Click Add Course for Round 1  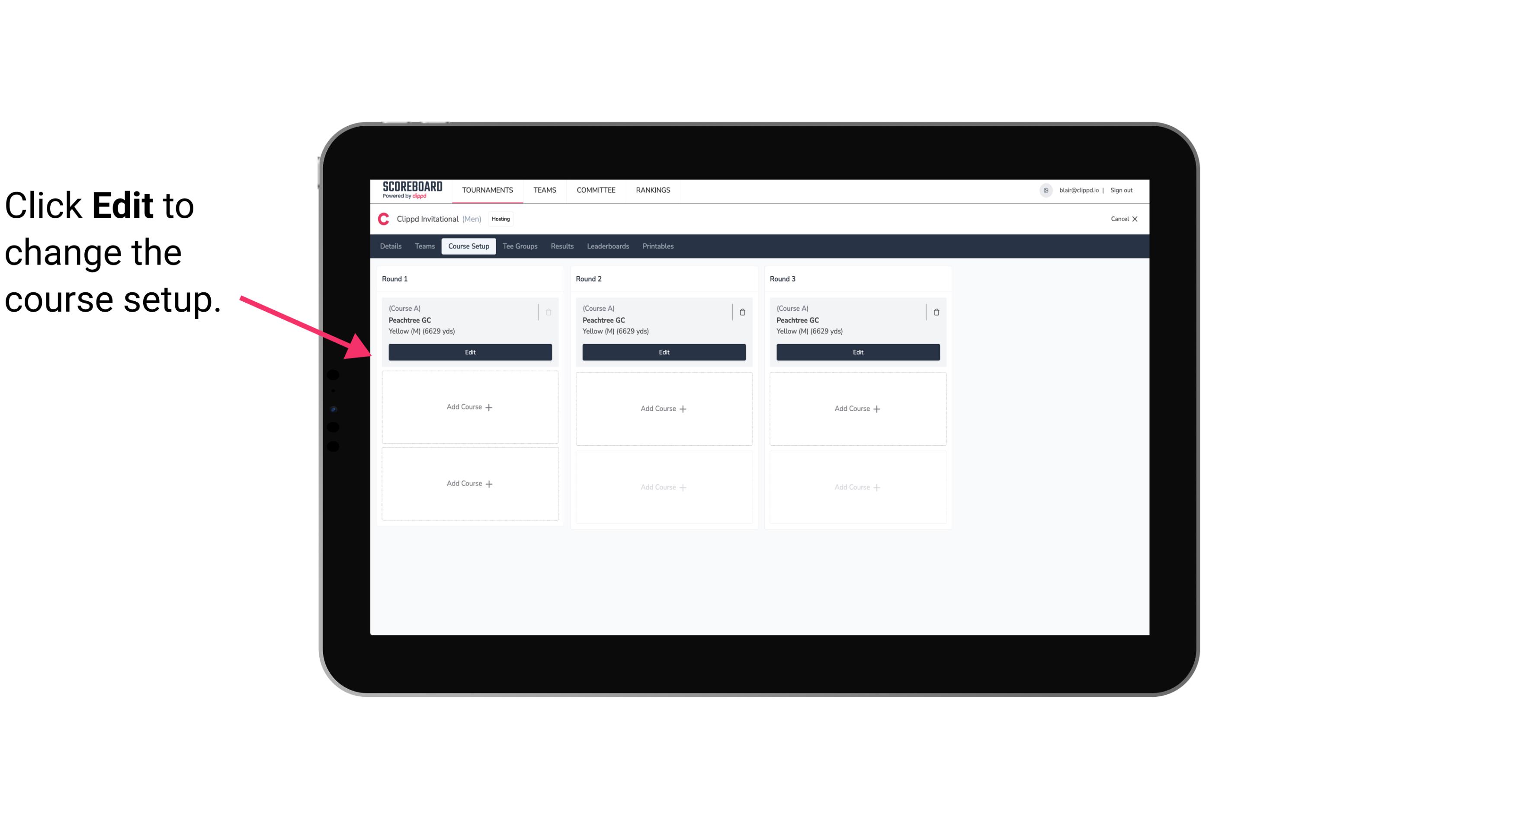(469, 407)
